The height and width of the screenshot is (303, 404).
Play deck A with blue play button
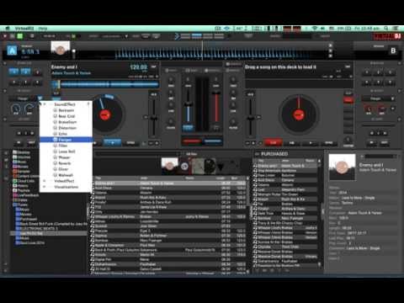tap(113, 143)
